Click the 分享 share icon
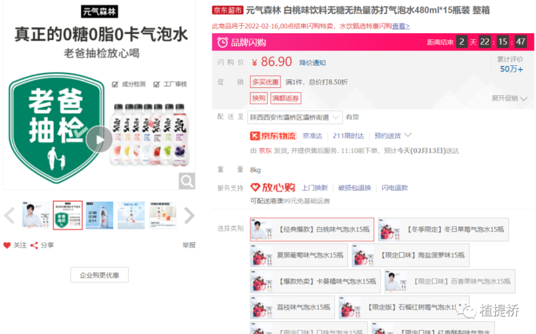 point(34,245)
